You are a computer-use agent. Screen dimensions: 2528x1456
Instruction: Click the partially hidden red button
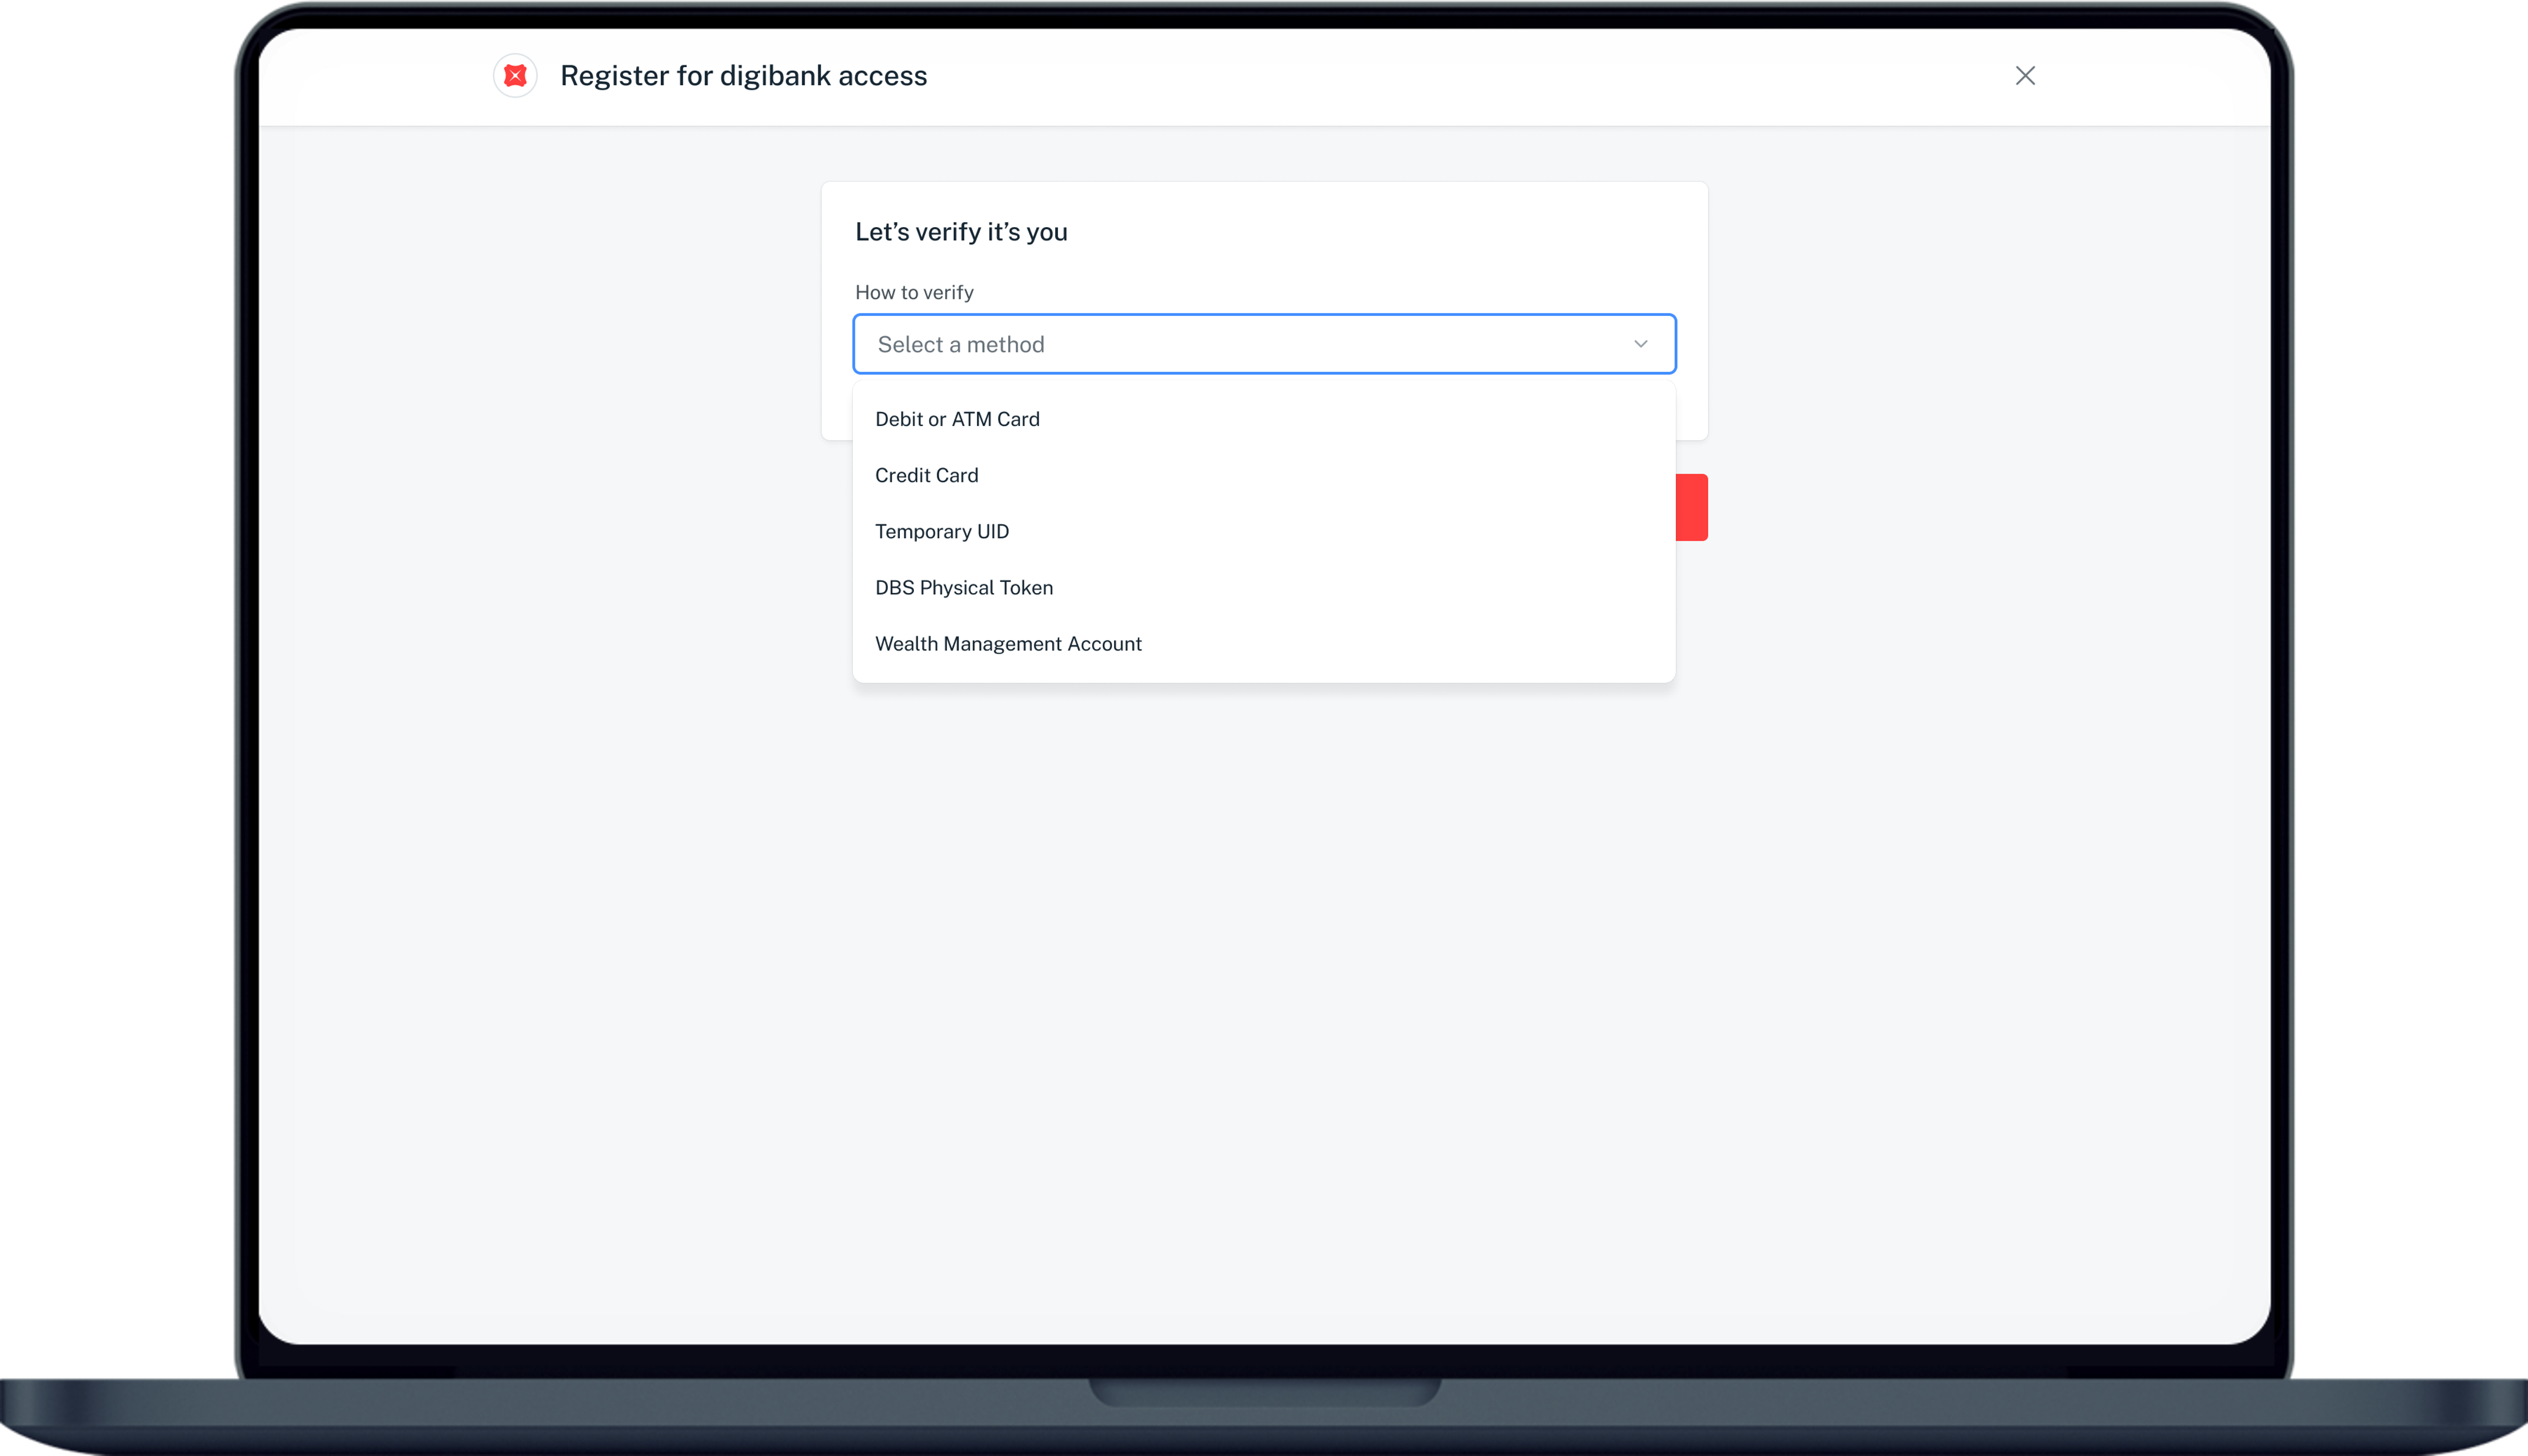point(1692,507)
